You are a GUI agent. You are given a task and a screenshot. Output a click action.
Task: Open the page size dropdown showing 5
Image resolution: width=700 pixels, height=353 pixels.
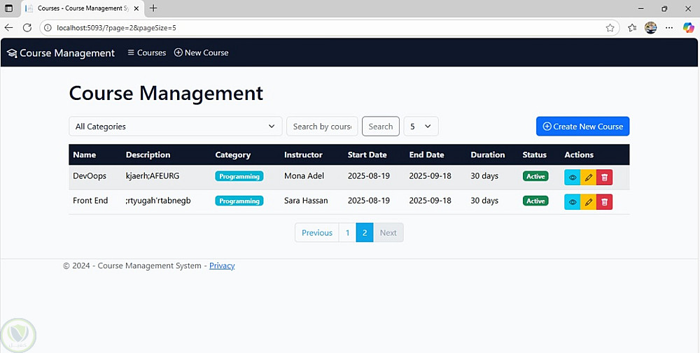coord(421,126)
